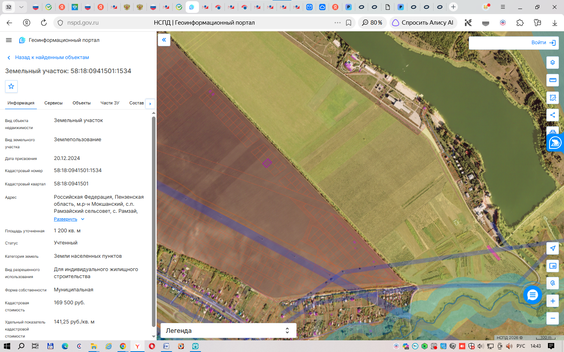
Task: Switch keyboard language РУС in tray
Action: [521, 346]
